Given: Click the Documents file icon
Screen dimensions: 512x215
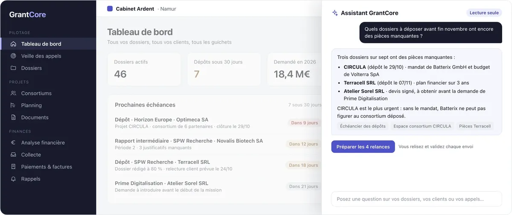Looking at the screenshot, I should pyautogui.click(x=13, y=117).
